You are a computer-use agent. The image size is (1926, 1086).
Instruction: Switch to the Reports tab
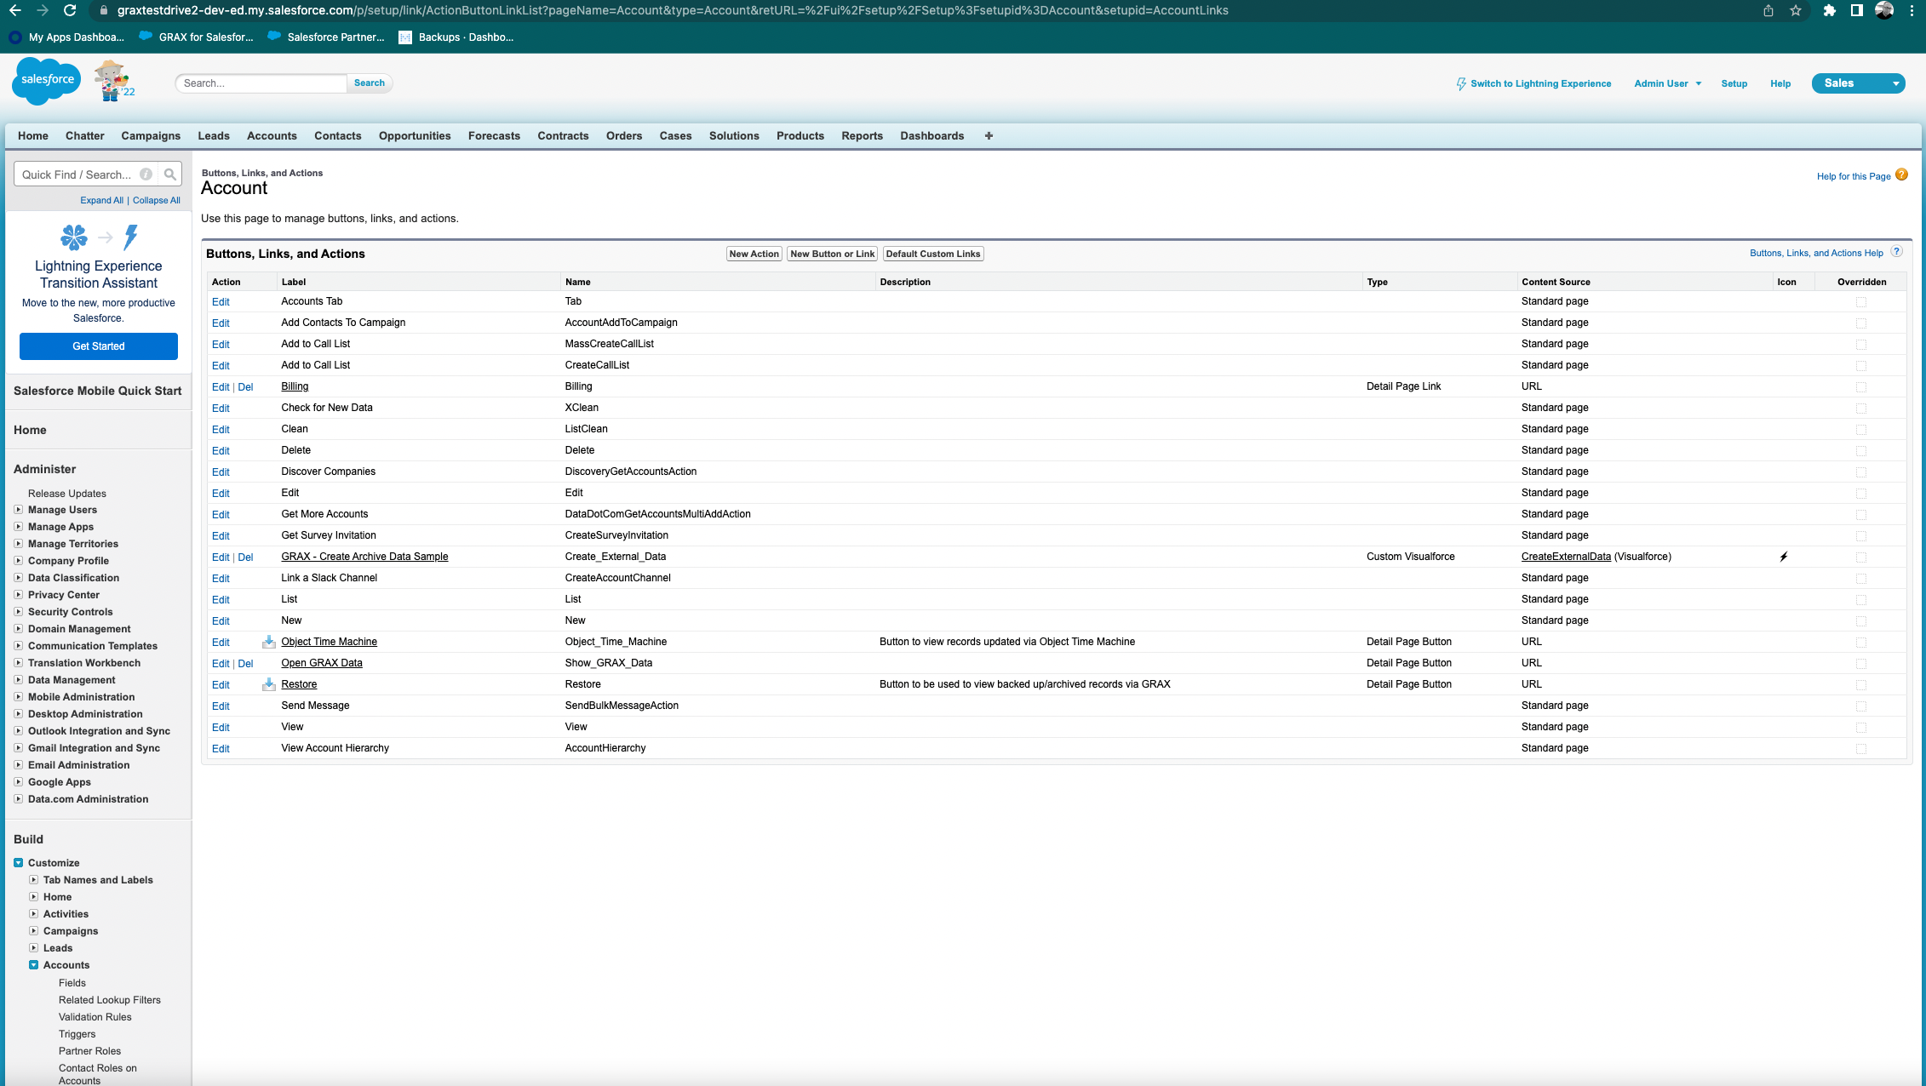coord(862,136)
